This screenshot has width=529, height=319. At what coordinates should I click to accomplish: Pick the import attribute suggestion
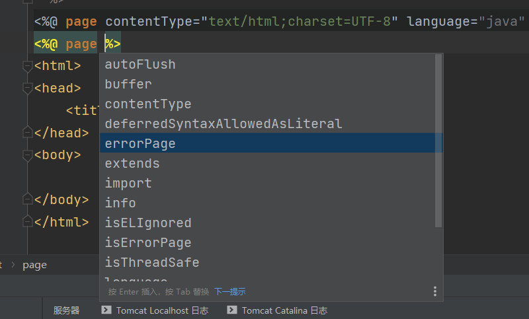pos(128,183)
